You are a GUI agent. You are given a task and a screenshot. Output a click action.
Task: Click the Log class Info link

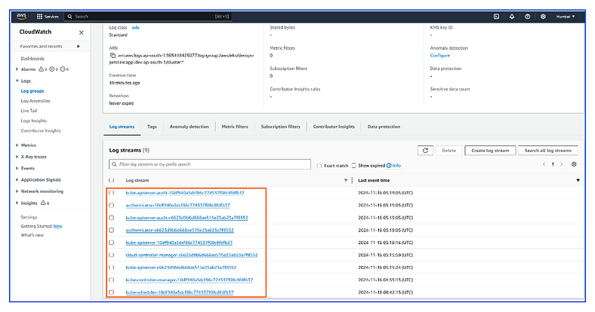[135, 28]
